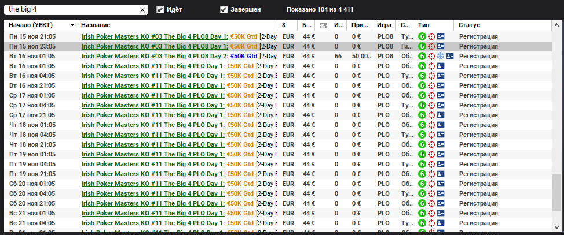This screenshot has width=564, height=235.
Task: Click ID card icon in PLO8 Day 2 row
Action: [x=450, y=56]
